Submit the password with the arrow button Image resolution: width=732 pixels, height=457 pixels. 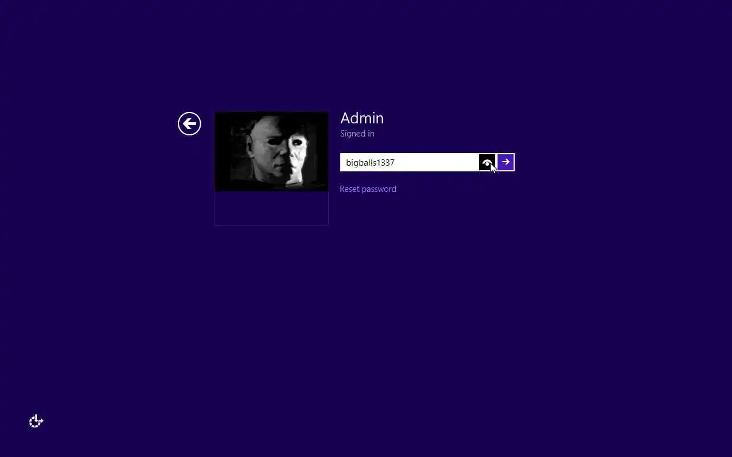(x=506, y=162)
